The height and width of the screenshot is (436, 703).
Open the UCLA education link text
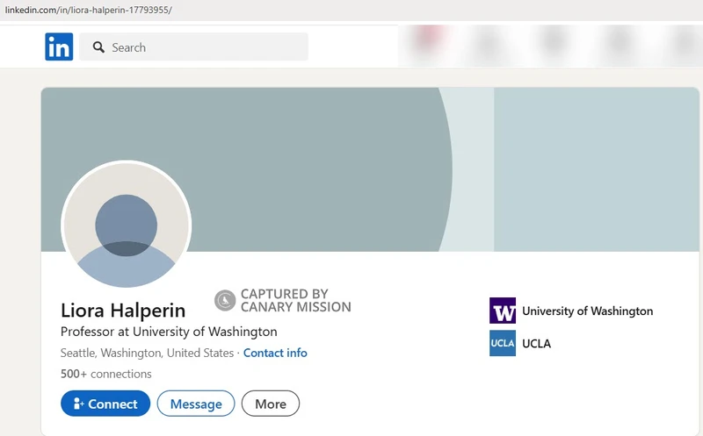[536, 343]
